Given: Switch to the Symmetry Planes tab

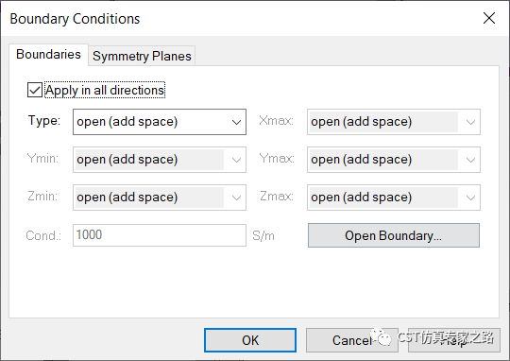Looking at the screenshot, I should (142, 56).
